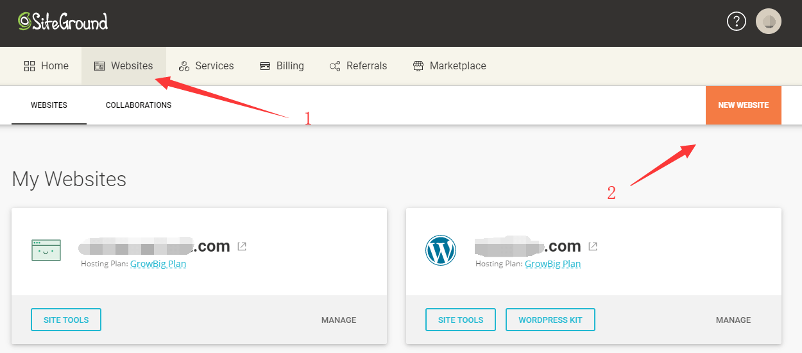Open the user profile avatar
802x353 pixels.
coord(768,22)
